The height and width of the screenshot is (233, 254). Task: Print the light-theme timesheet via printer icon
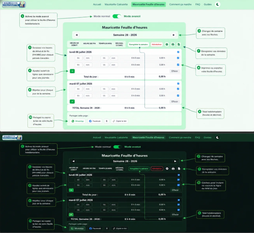click(x=173, y=44)
